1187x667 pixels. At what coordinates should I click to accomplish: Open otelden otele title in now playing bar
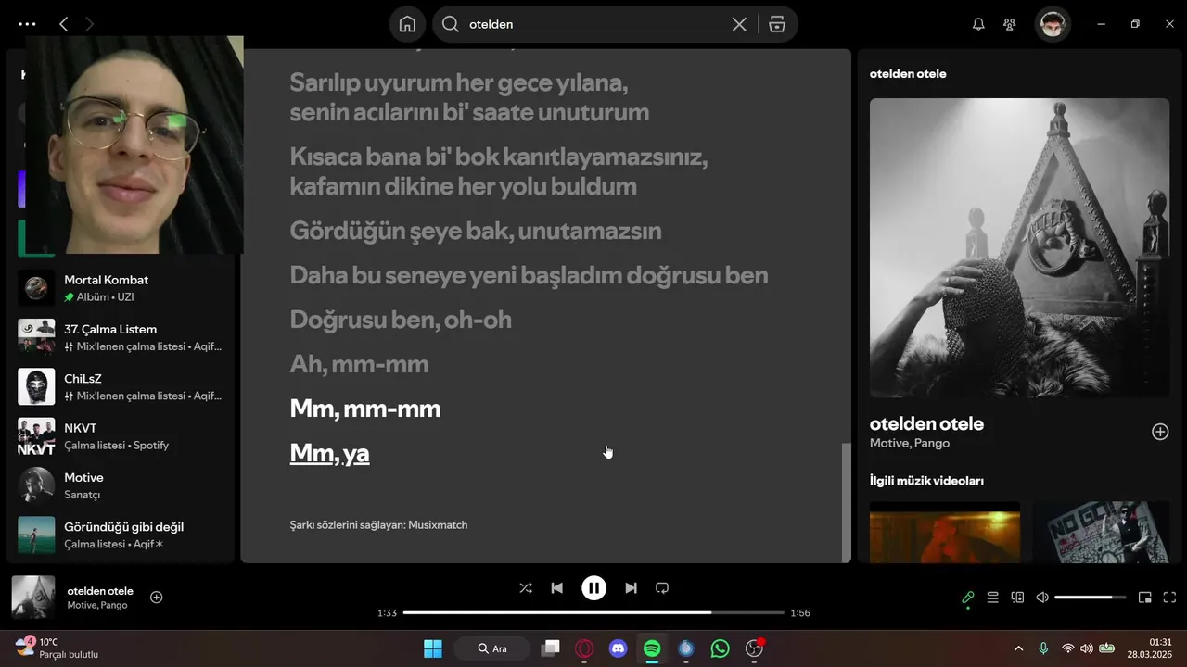[100, 591]
